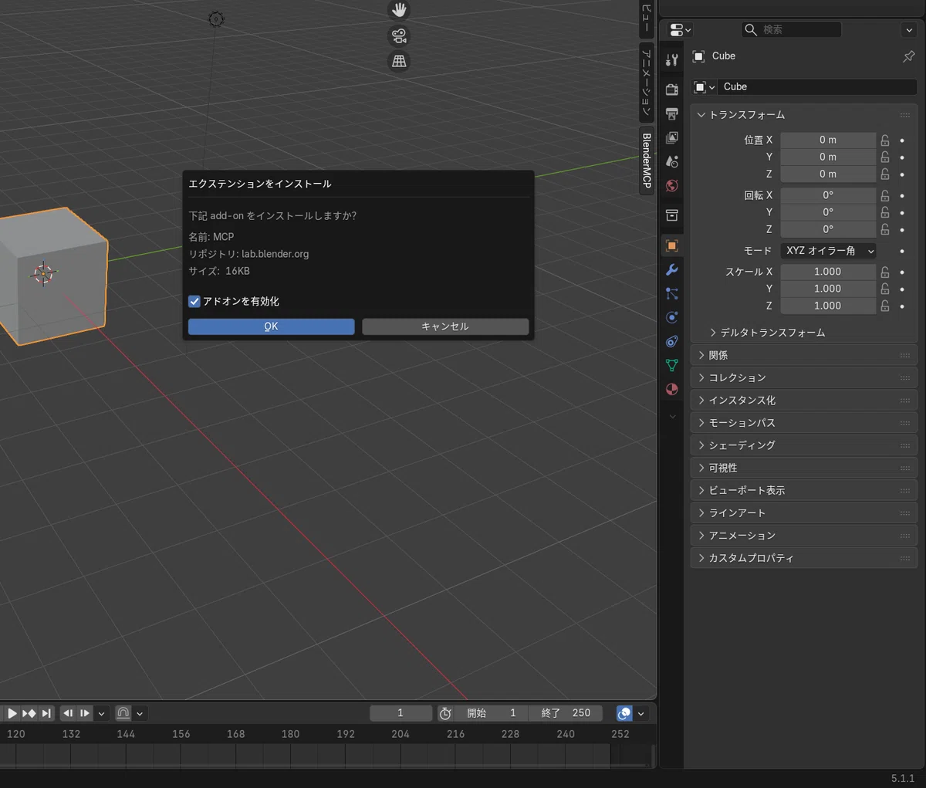Toggle use preview range stopwatch
The height and width of the screenshot is (788, 926).
(445, 713)
